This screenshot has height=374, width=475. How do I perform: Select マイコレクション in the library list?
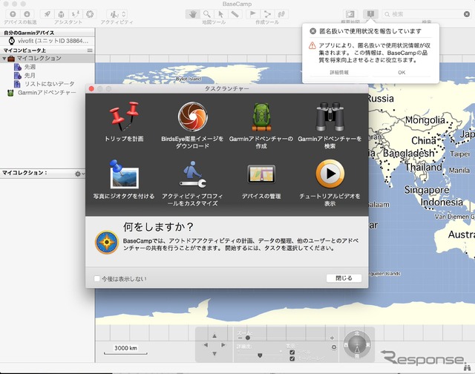(x=47, y=59)
